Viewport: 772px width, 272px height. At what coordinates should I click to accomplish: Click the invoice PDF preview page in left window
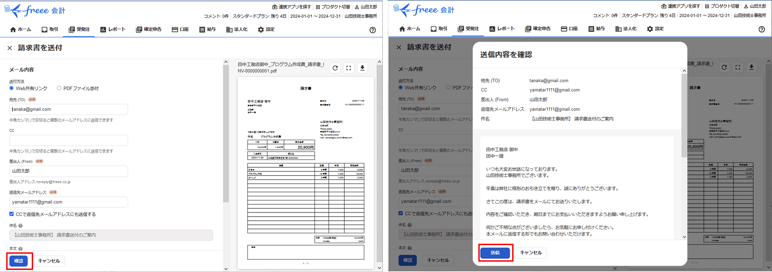coord(306,173)
